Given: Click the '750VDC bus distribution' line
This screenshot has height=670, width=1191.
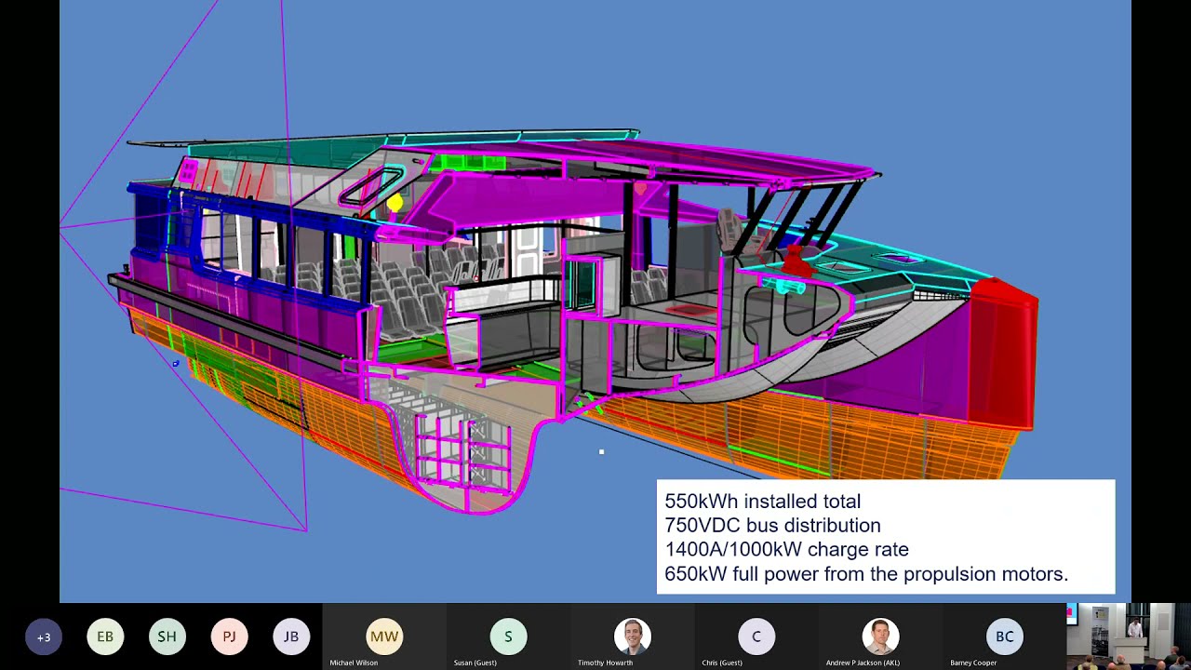Looking at the screenshot, I should [772, 526].
